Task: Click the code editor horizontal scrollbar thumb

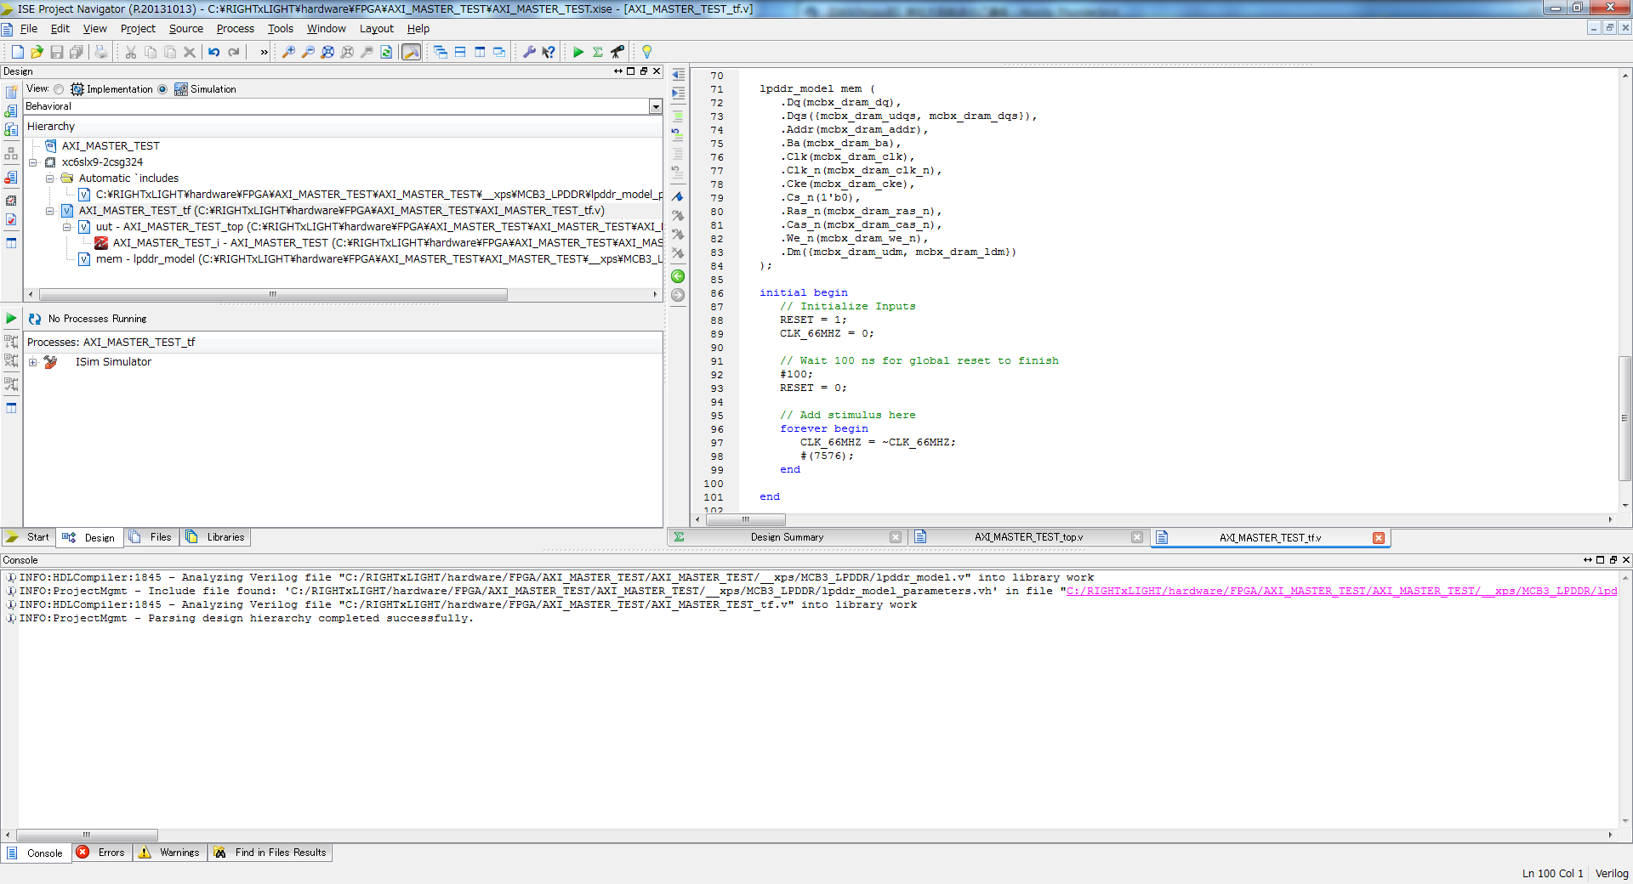Action: click(x=746, y=519)
